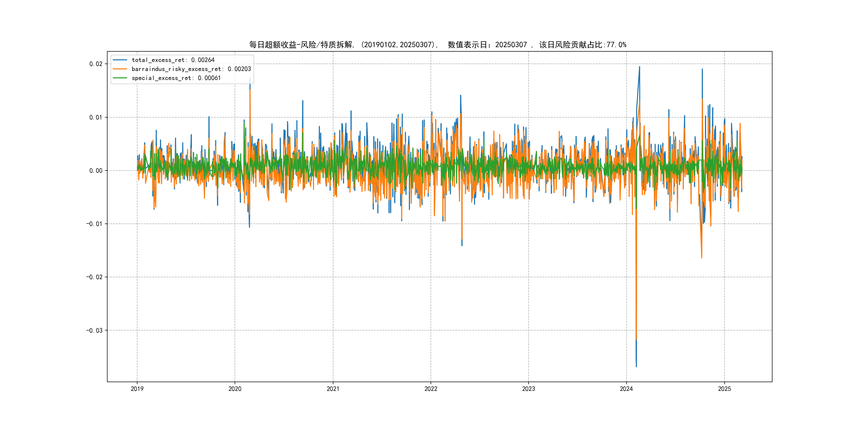The image size is (858, 429).
Task: Click the -0.03 y-axis tick label
Action: [x=94, y=330]
